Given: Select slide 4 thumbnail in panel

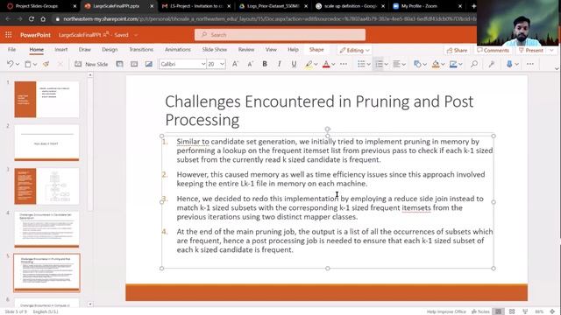Looking at the screenshot, I should [x=46, y=229].
